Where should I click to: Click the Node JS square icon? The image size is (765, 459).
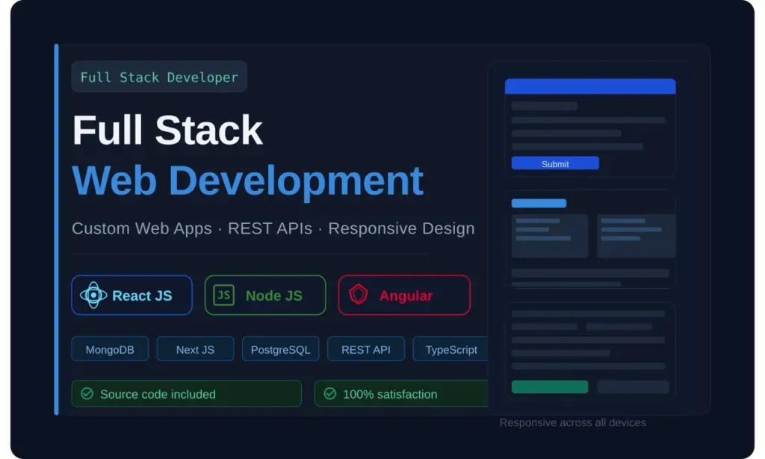click(x=224, y=296)
